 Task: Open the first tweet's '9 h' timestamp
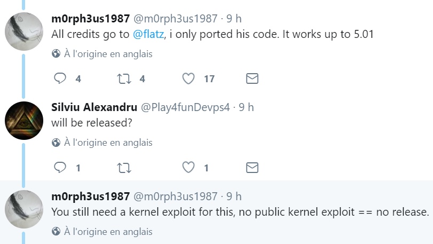tap(234, 19)
